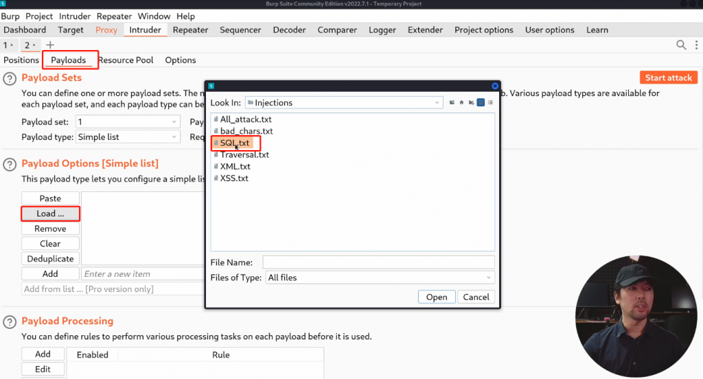703x379 pixels.
Task: Open the Payload set dropdown
Action: [174, 122]
